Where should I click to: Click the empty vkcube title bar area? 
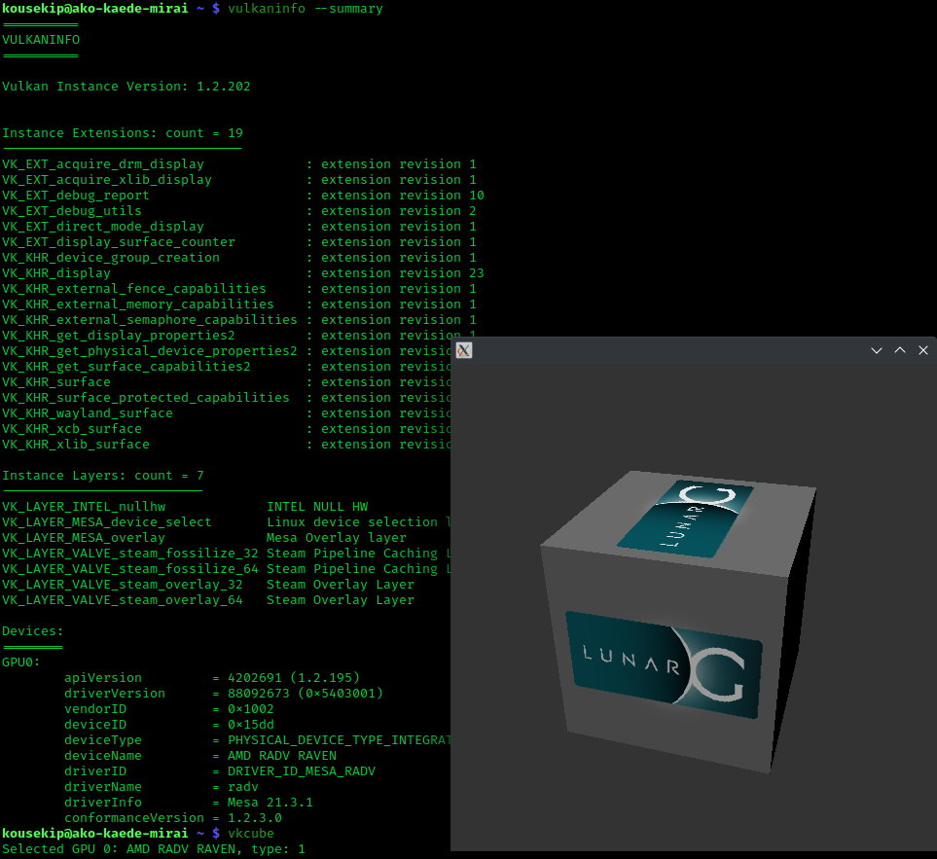[x=662, y=350]
